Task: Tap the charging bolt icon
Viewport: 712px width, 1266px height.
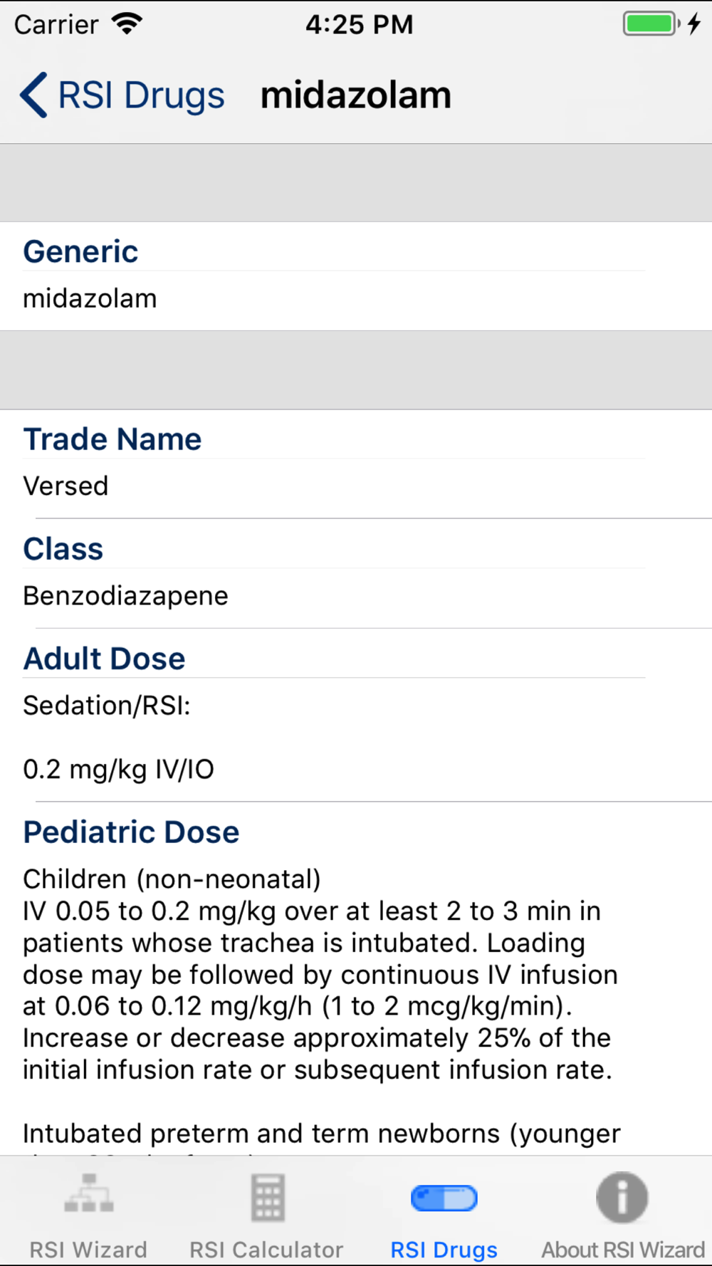Action: coord(694,23)
